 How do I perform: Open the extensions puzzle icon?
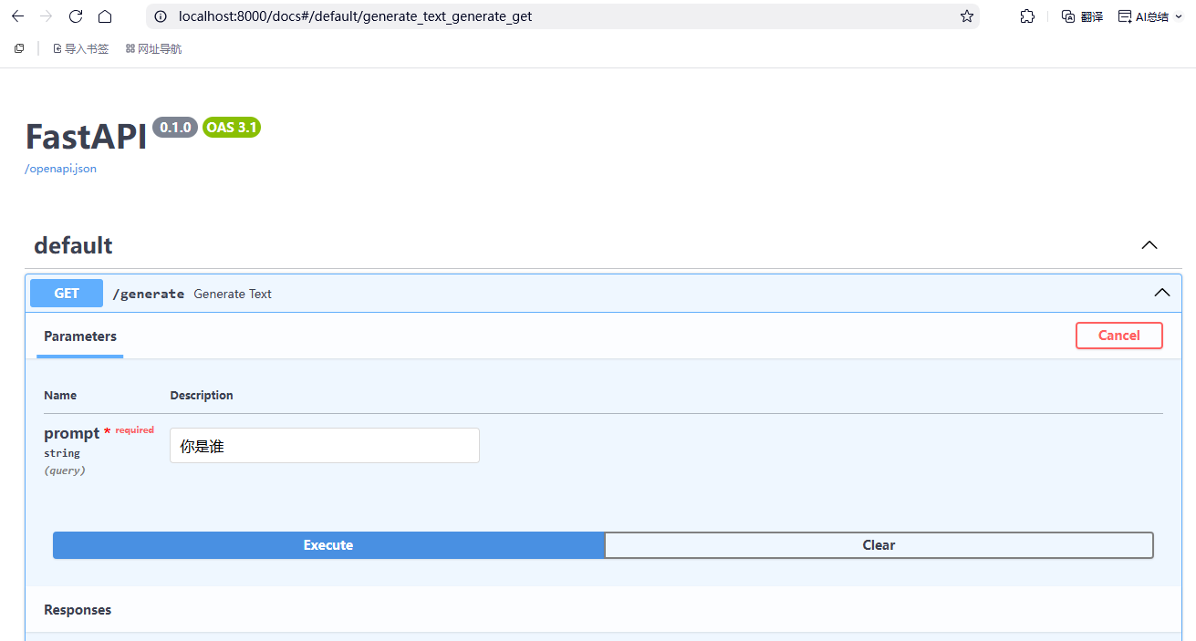tap(1027, 16)
